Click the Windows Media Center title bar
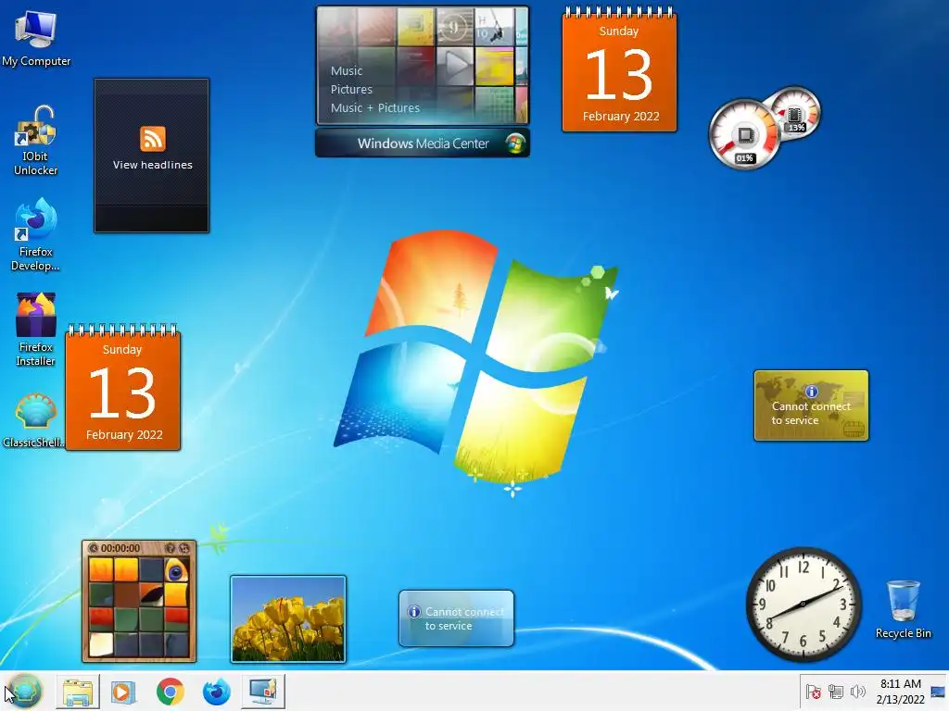The height and width of the screenshot is (711, 949). point(423,143)
